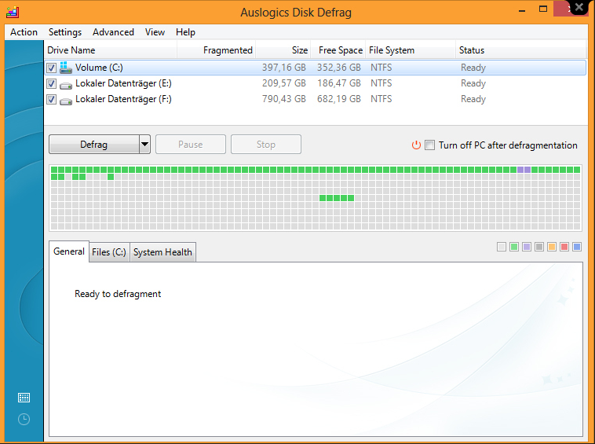Click the red legend color swatch
The width and height of the screenshot is (595, 444).
point(564,247)
